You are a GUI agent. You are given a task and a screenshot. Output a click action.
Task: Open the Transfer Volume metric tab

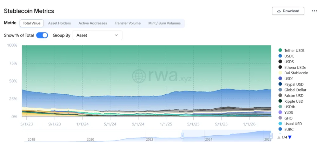point(128,23)
